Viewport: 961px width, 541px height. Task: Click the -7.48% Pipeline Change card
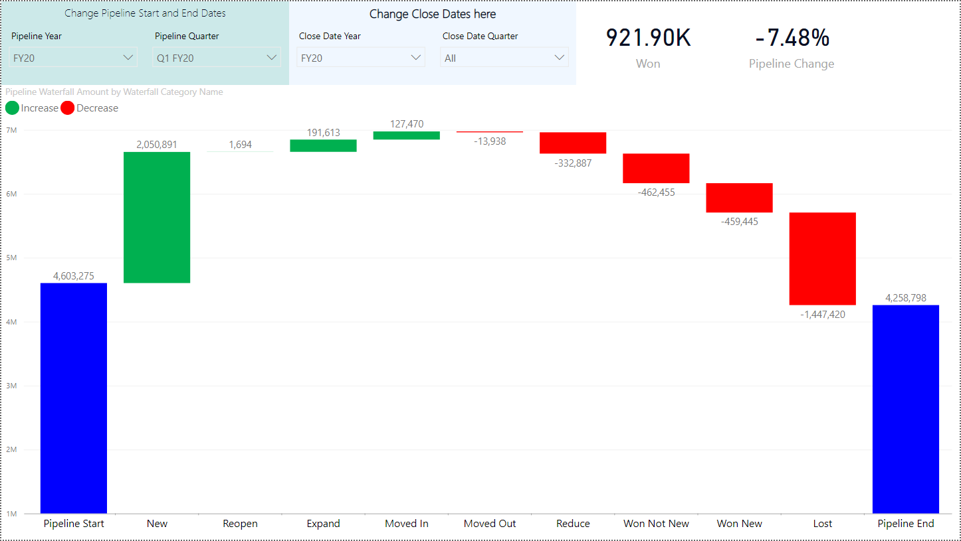792,46
